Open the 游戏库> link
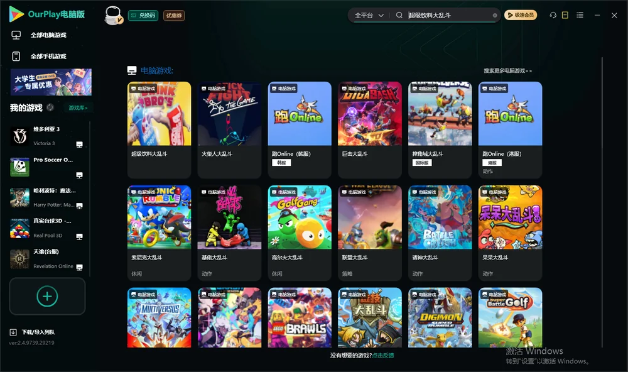 click(78, 108)
